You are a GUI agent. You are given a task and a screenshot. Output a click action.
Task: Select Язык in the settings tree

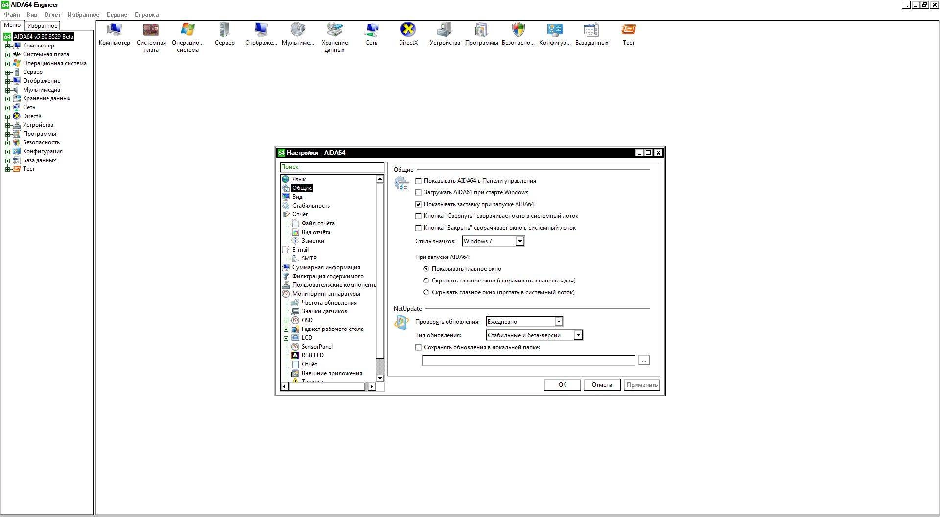[x=299, y=179]
